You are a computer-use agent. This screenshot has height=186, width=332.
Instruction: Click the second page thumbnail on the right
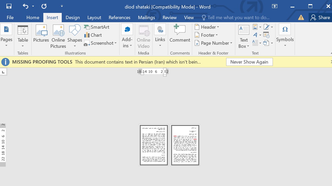coord(185,145)
